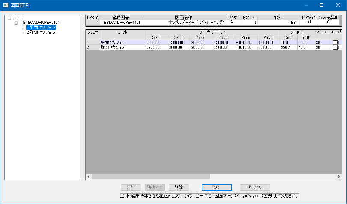The height and width of the screenshot is (204, 347).
Task: Click the セクション cell in the drawing row
Action: 249,22
